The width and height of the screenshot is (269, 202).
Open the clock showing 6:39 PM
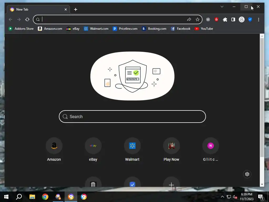pos(246,197)
